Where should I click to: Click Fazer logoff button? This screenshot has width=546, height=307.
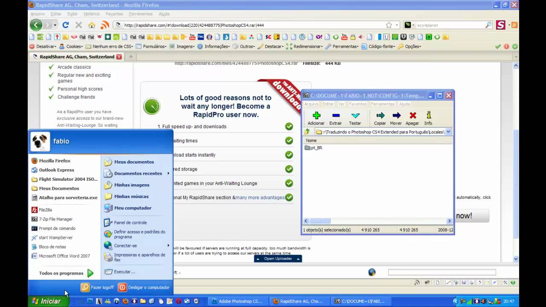(x=98, y=287)
